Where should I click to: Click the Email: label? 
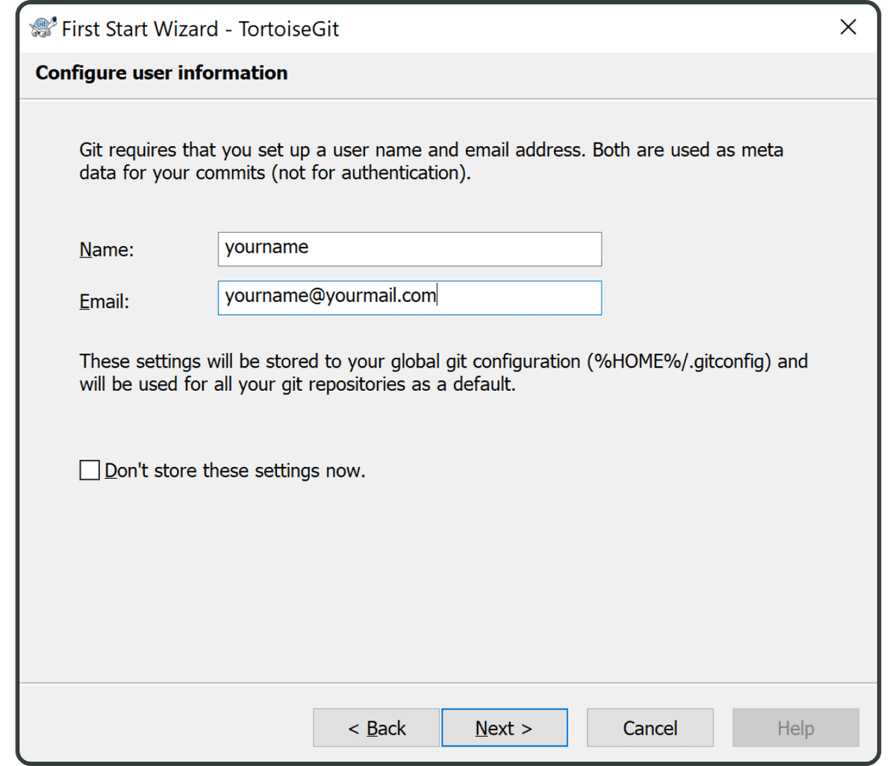pyautogui.click(x=103, y=301)
